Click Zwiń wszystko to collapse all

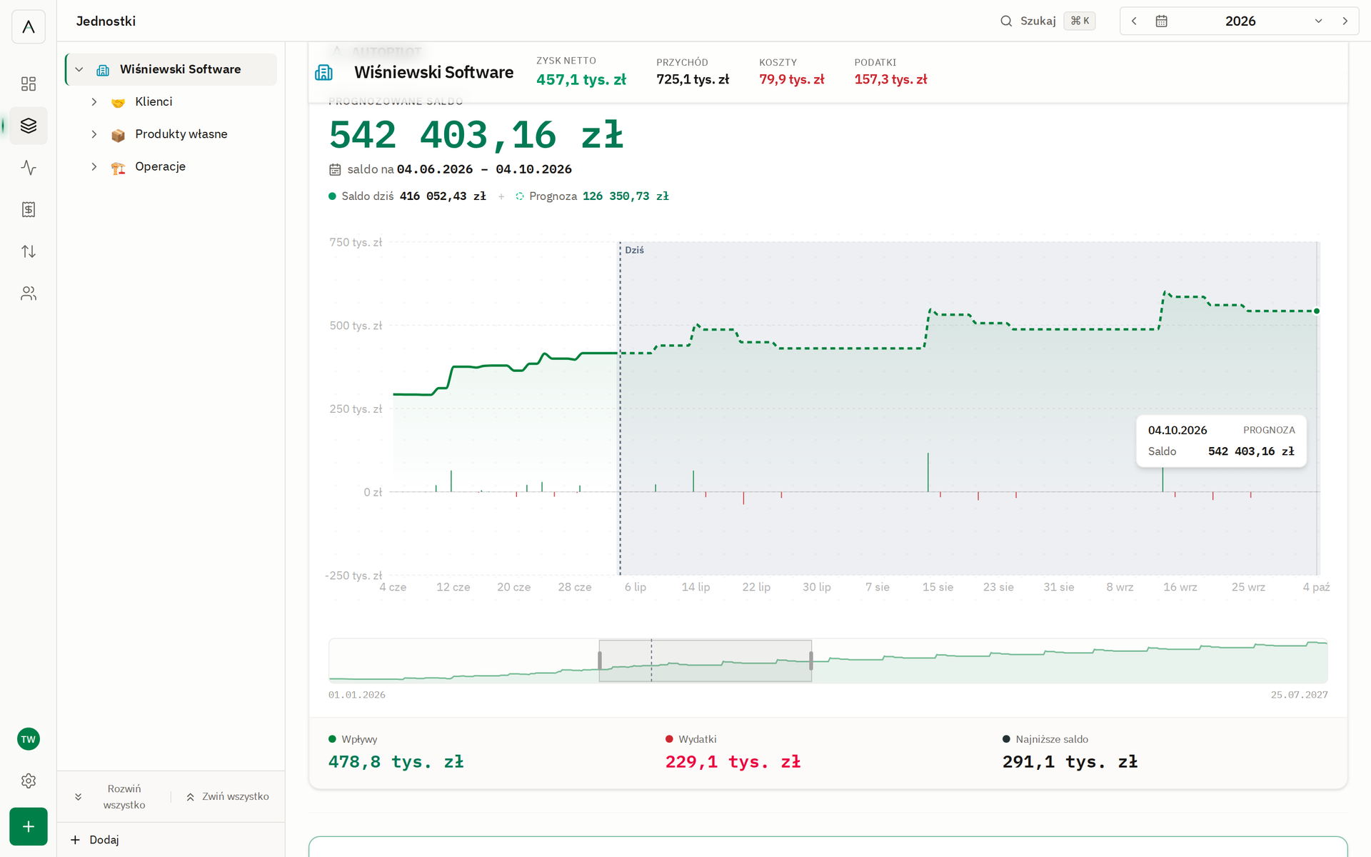(x=228, y=797)
